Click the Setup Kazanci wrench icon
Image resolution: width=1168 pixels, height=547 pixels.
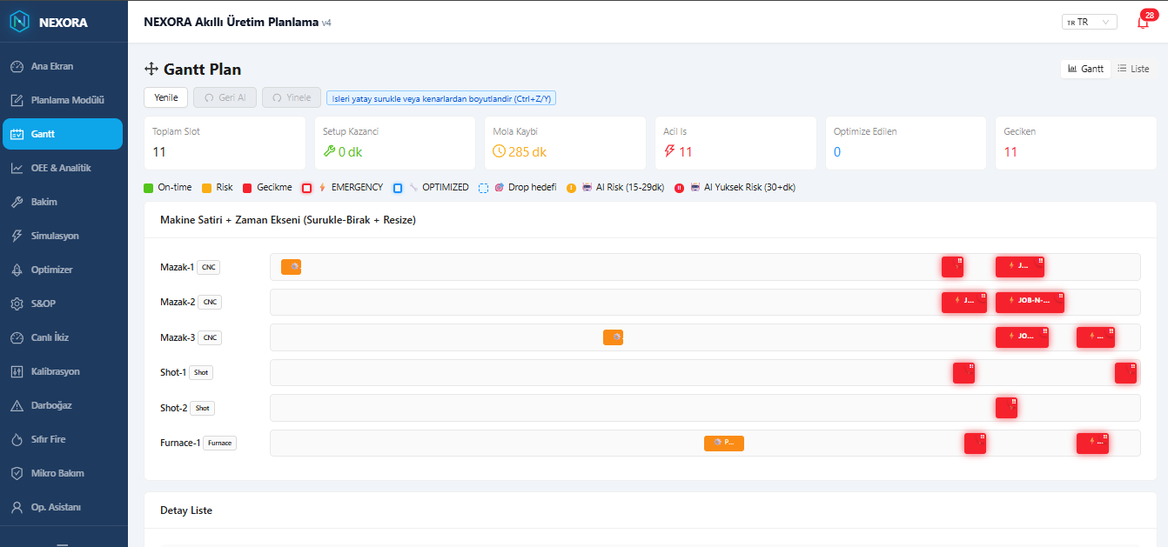(x=329, y=151)
